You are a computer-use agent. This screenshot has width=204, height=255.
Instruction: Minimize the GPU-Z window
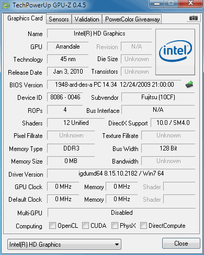tap(157, 4)
